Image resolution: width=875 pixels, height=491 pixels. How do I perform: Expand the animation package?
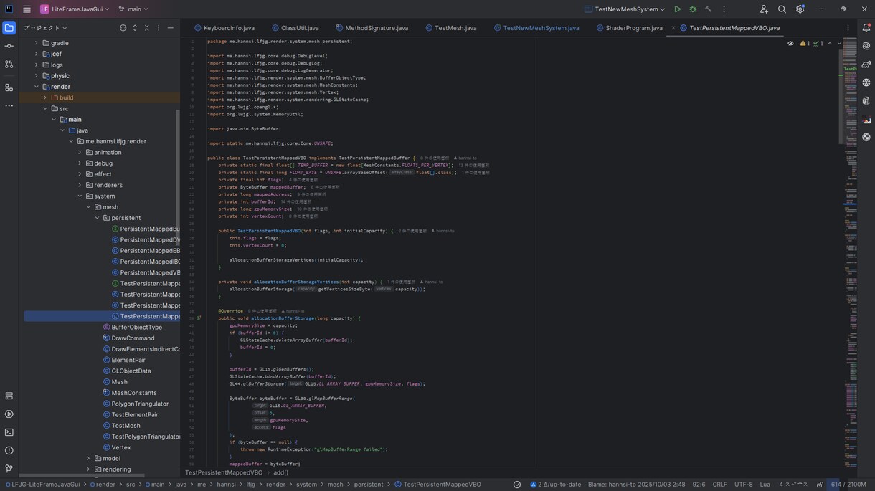80,152
